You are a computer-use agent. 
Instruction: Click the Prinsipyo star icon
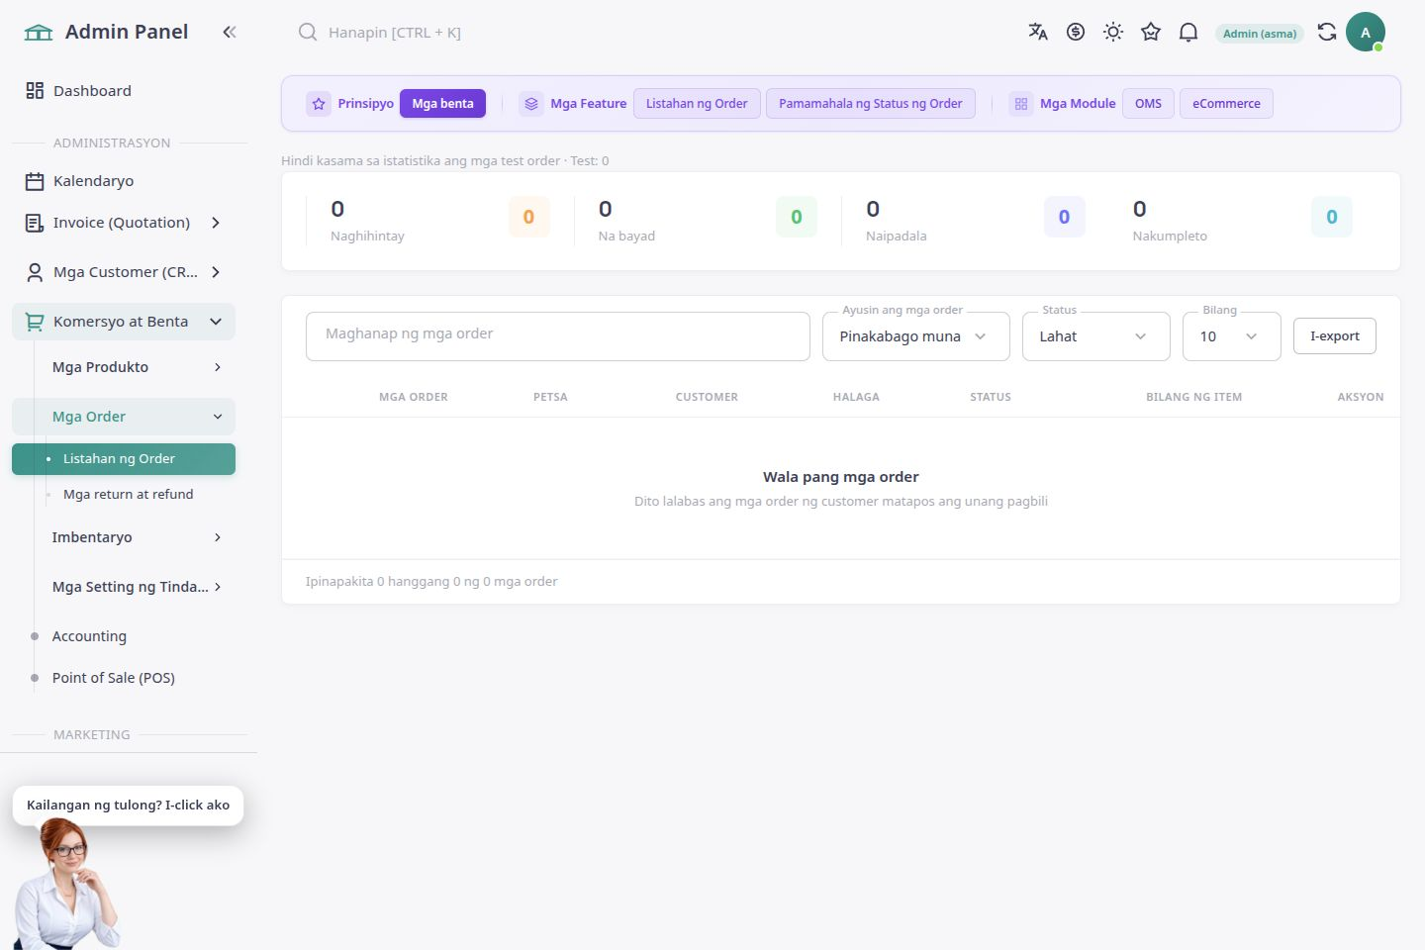pos(319,104)
